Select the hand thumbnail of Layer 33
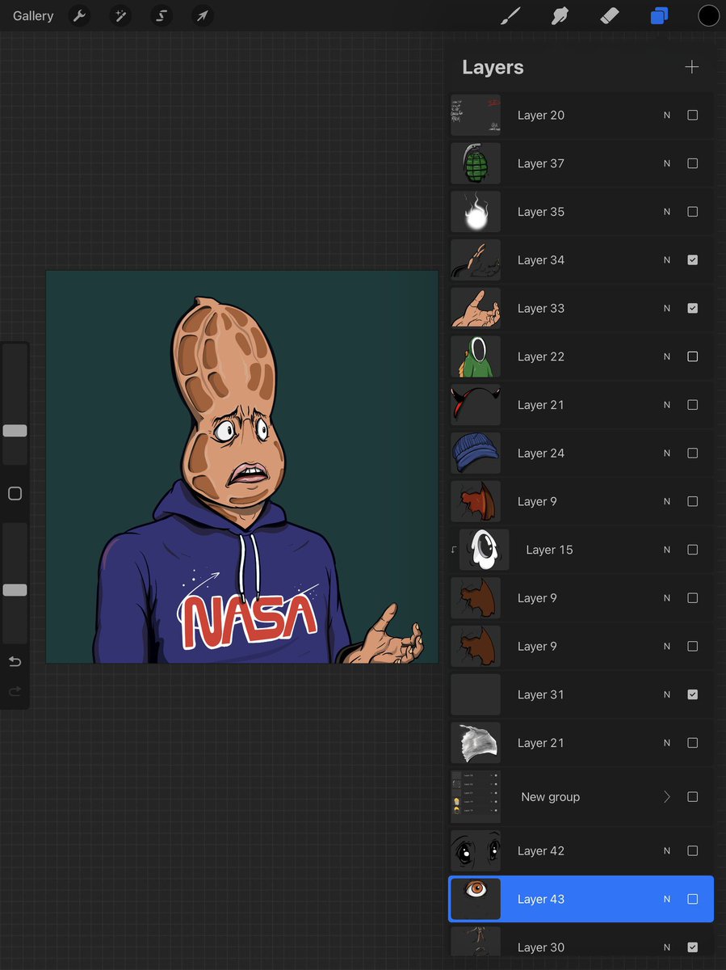This screenshot has width=726, height=970. tap(476, 309)
